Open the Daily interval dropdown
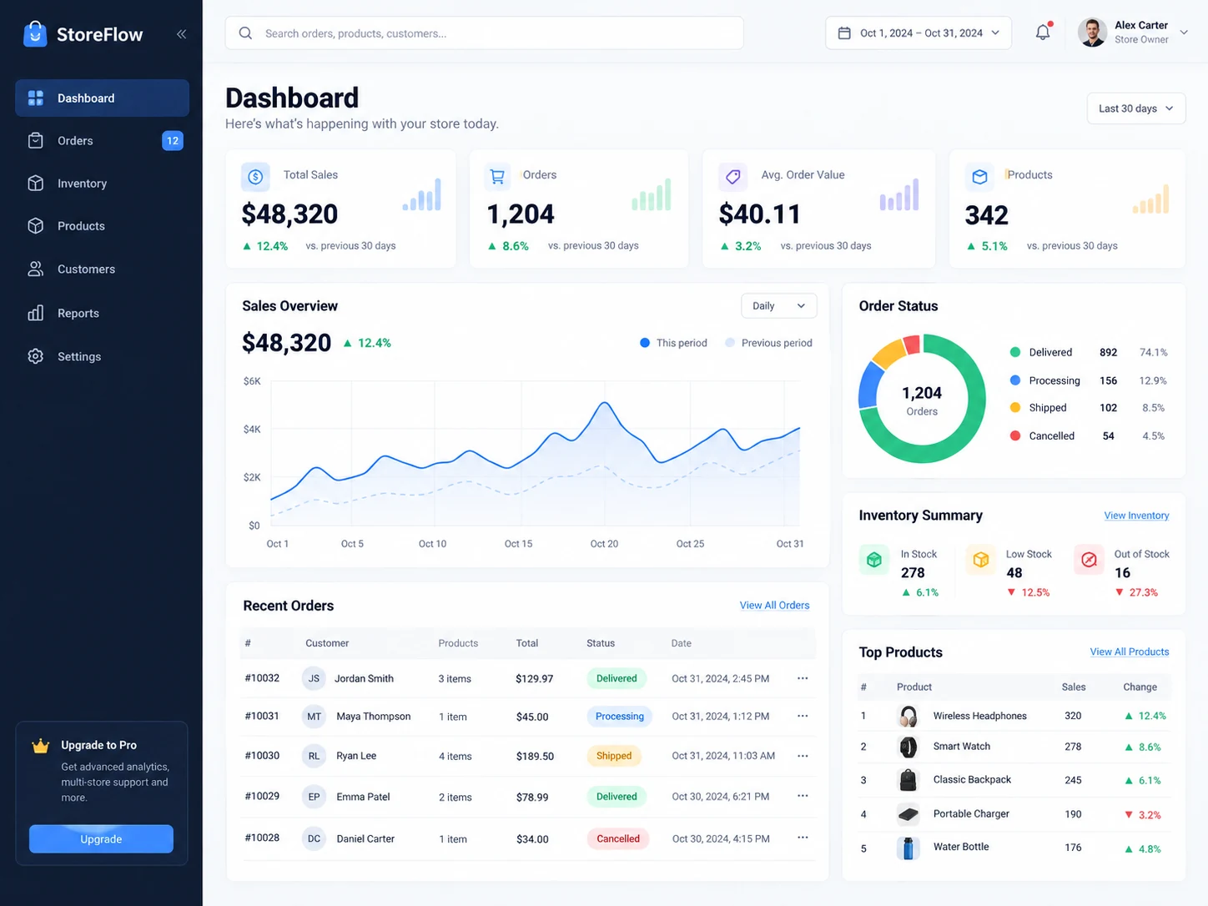This screenshot has height=906, width=1208. pos(779,306)
